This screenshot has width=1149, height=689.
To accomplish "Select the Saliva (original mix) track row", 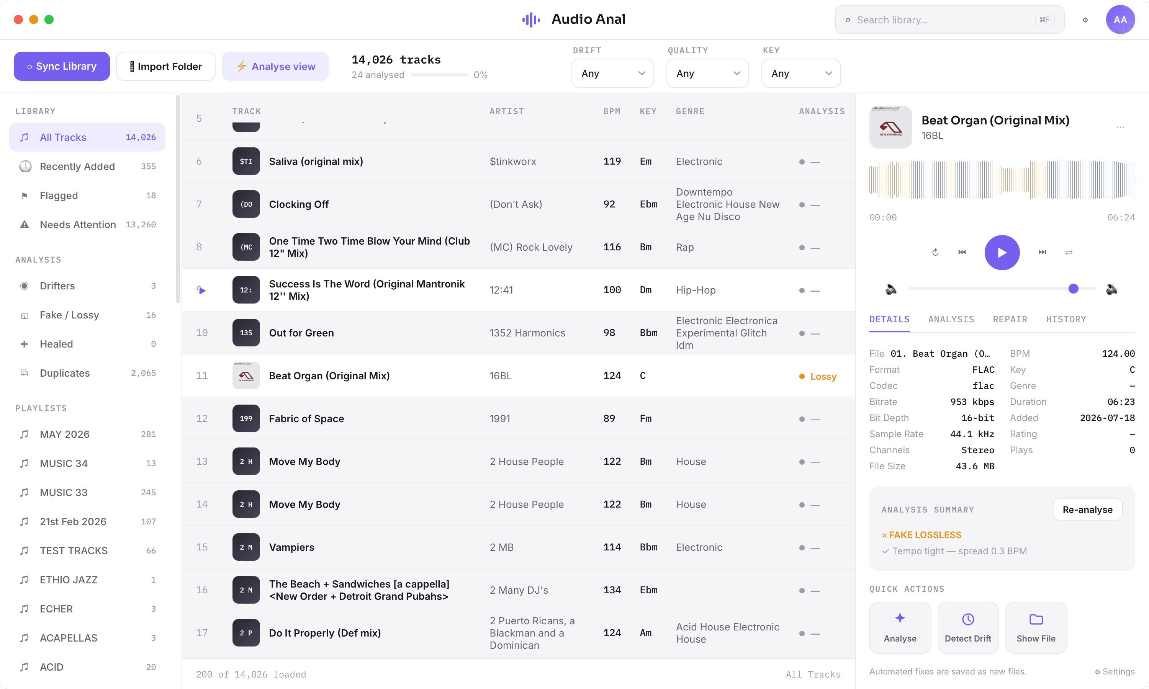I will pyautogui.click(x=518, y=161).
